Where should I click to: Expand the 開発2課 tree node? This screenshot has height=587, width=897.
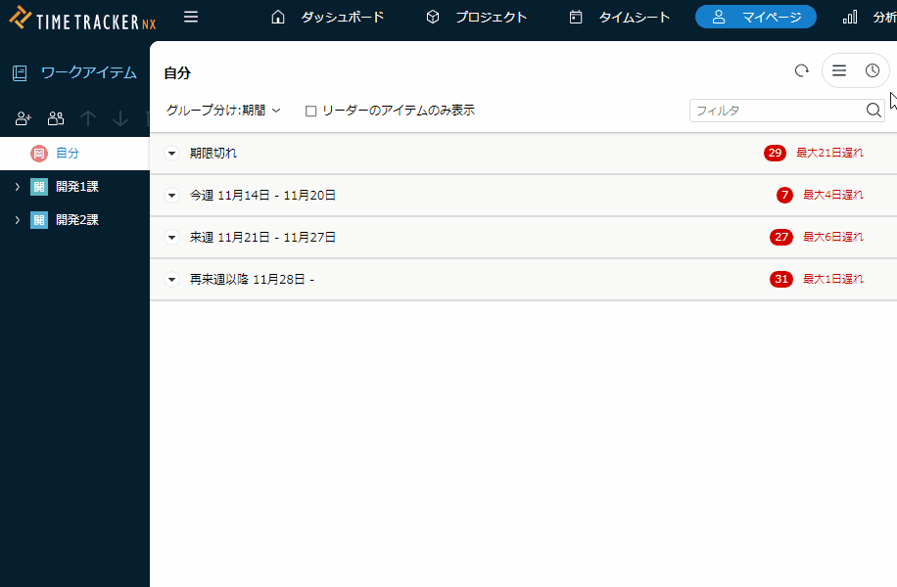[17, 220]
